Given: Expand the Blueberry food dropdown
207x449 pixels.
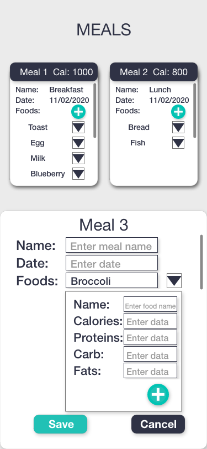Looking at the screenshot, I should click(78, 174).
